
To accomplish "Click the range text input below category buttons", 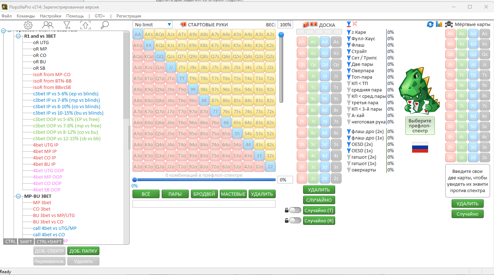I will (204, 204).
